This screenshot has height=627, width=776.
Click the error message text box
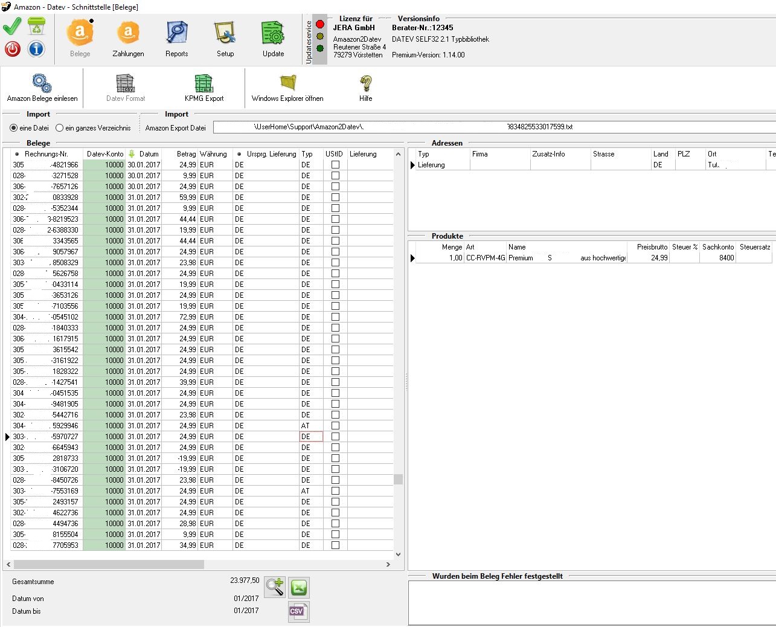[x=592, y=603]
